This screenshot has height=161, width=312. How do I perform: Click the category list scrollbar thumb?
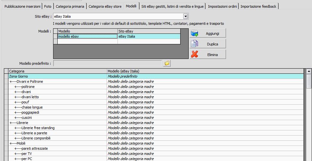pyautogui.click(x=309, y=81)
